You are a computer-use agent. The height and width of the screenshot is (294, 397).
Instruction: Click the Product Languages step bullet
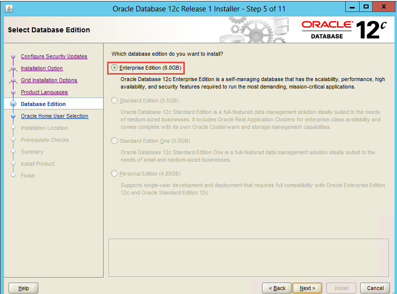[x=13, y=93]
